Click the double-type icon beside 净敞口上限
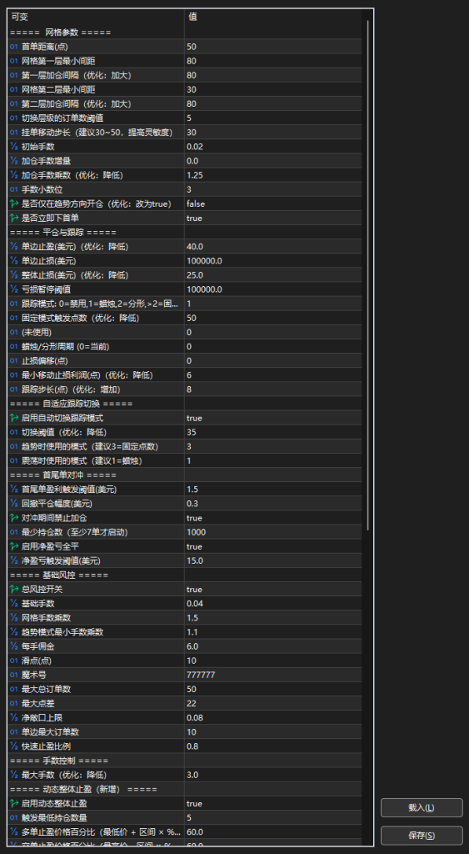 click(x=14, y=718)
